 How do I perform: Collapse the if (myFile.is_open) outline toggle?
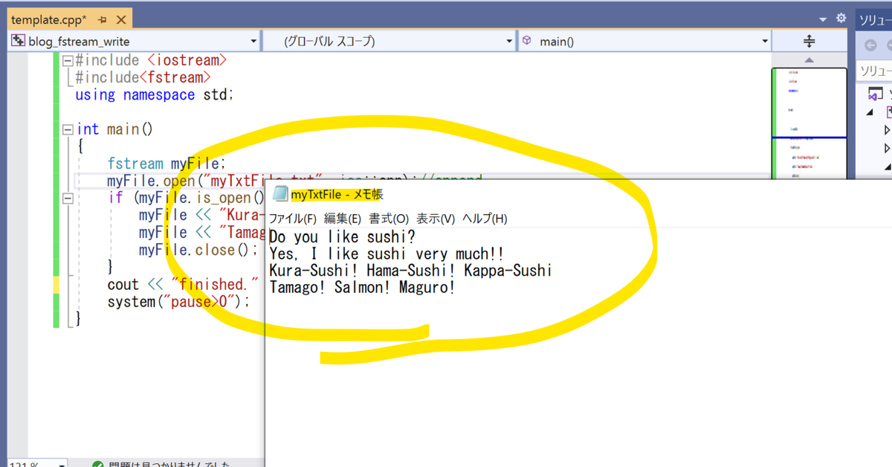click(68, 199)
